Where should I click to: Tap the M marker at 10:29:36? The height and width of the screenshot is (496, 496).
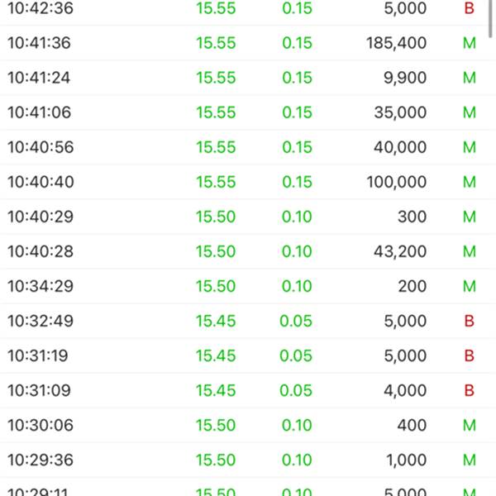pos(470,460)
